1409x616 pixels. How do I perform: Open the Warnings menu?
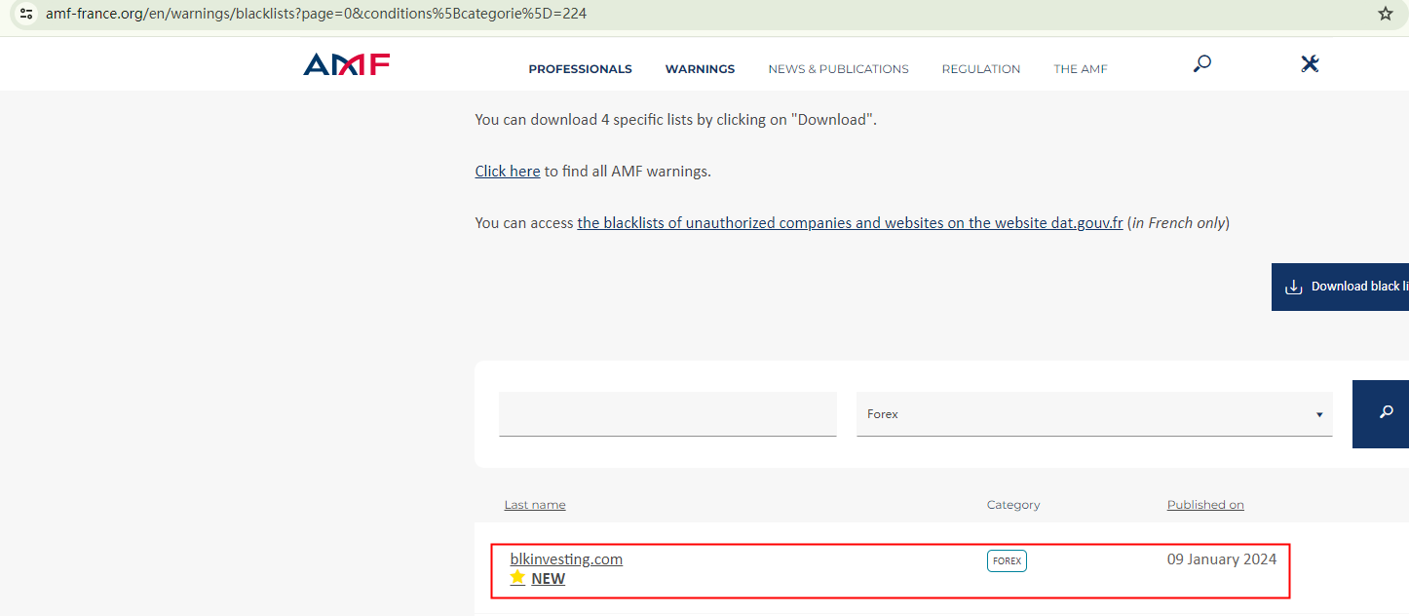[x=700, y=69]
